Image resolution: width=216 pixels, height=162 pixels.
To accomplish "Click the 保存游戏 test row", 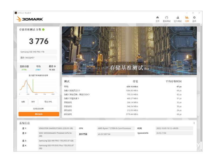I will 123,110.
